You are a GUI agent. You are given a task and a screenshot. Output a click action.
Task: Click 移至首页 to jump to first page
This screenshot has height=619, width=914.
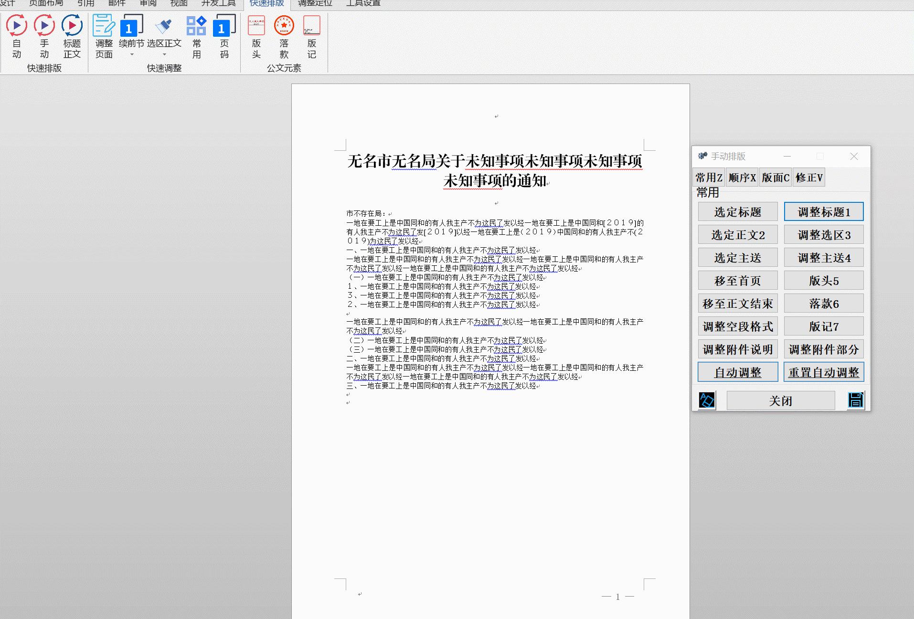(737, 280)
